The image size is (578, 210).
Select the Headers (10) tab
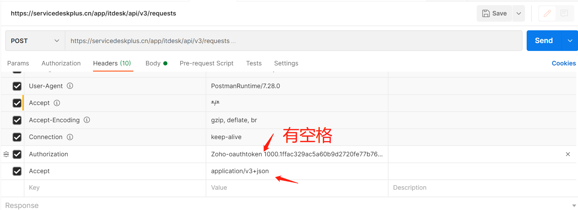[x=112, y=63]
